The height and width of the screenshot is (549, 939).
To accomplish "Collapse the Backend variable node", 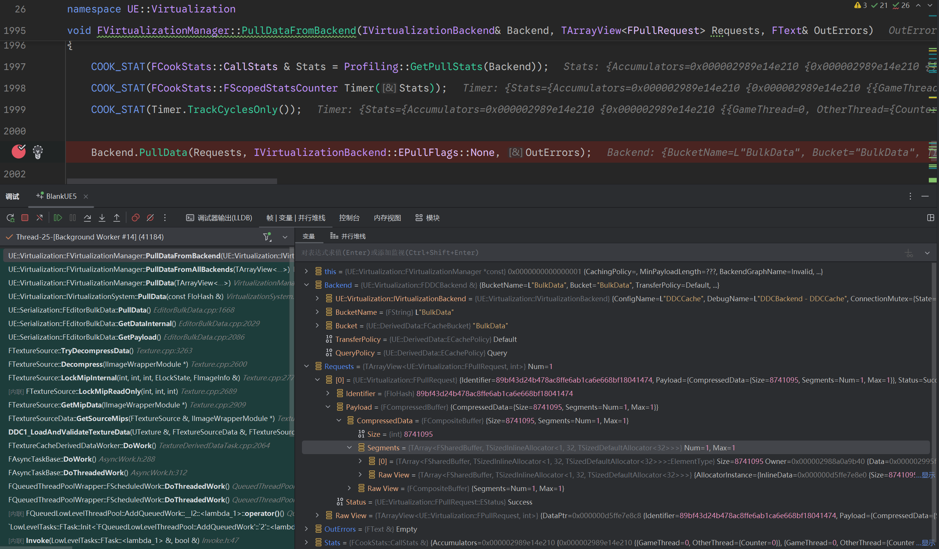I will click(x=306, y=285).
